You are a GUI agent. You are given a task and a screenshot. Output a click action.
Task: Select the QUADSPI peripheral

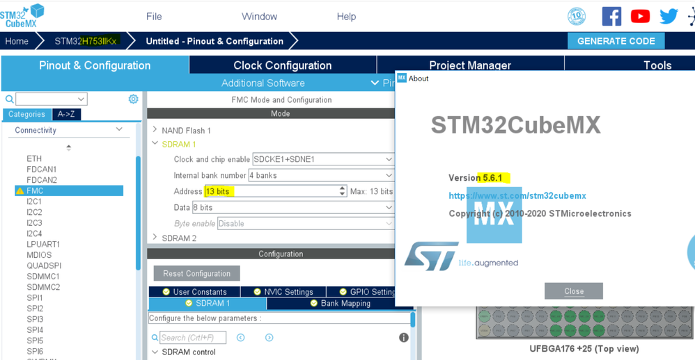[x=44, y=265]
